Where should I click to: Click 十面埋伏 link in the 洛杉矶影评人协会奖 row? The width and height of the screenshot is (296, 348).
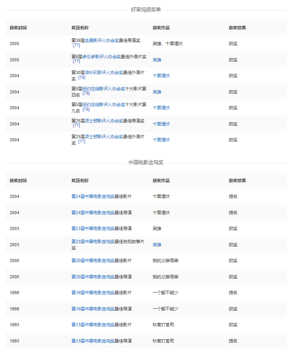(161, 76)
